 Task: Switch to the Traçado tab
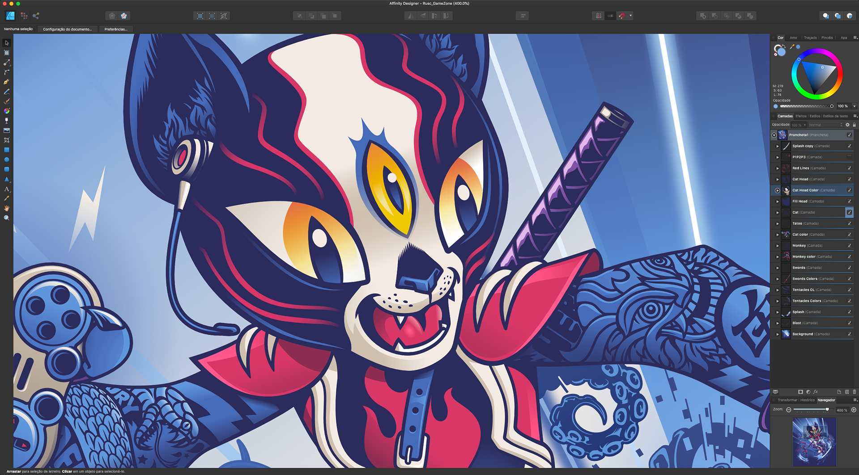click(810, 38)
